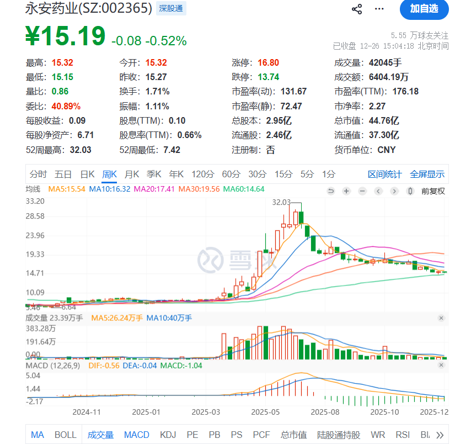Zoom out on the chart with minus icon

362,191
